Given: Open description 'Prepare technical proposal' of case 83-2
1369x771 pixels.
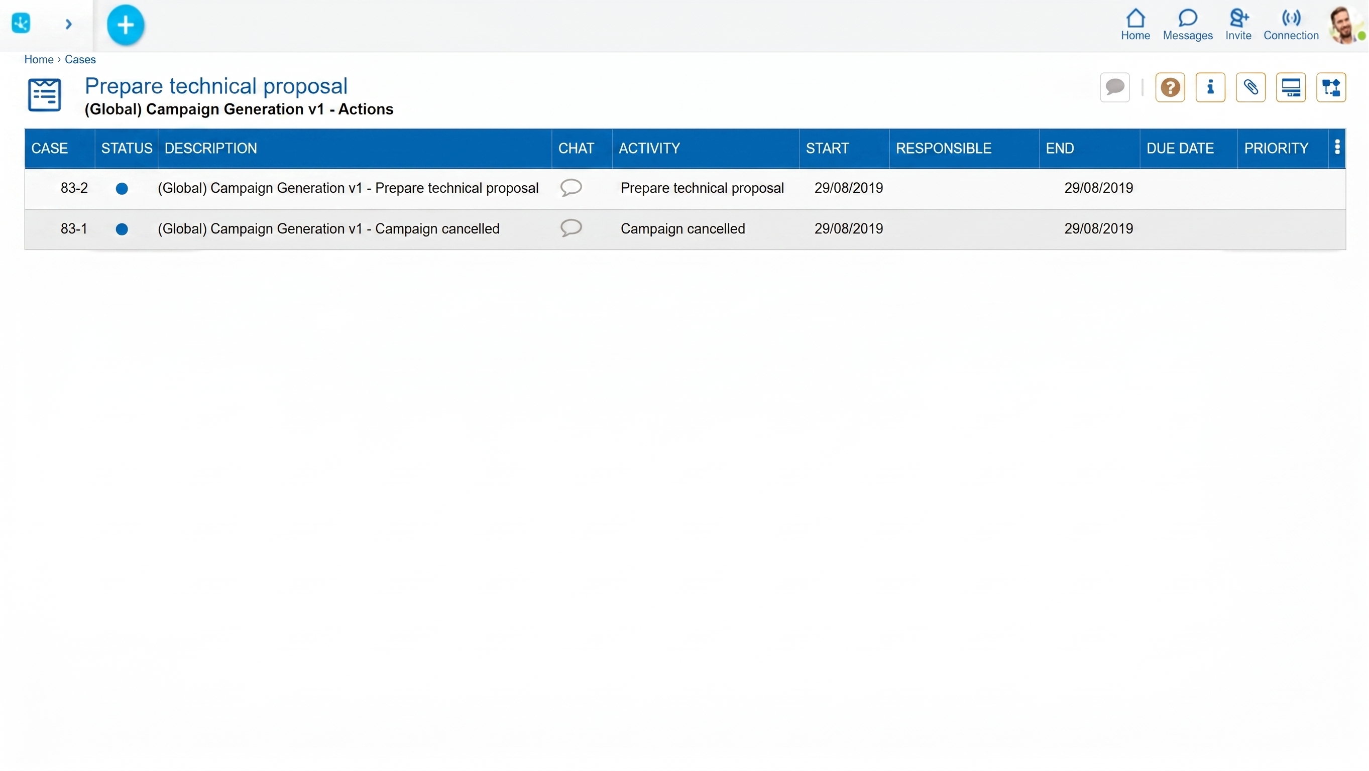Looking at the screenshot, I should tap(348, 188).
